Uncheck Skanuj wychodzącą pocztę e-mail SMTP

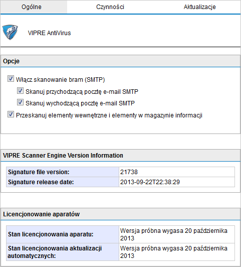click(20, 102)
